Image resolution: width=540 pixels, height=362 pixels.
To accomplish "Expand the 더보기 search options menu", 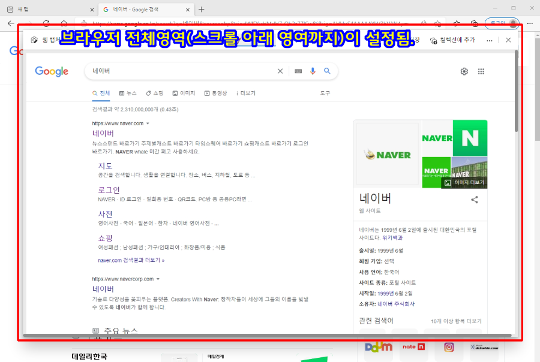I will click(x=246, y=93).
